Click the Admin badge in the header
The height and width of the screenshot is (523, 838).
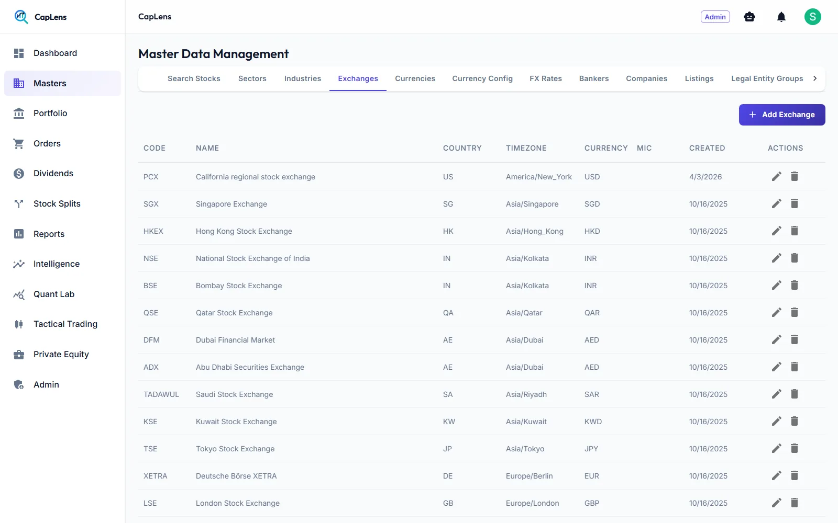pos(715,17)
